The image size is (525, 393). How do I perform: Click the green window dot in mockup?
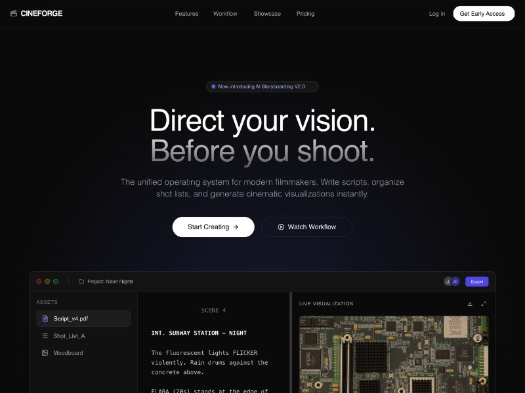pos(56,282)
